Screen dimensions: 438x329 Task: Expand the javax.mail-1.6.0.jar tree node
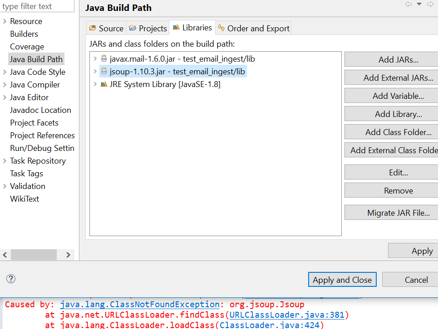pyautogui.click(x=95, y=58)
